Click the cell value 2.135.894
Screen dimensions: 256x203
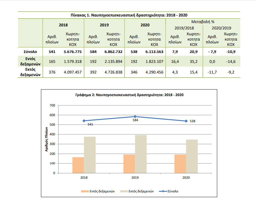tap(113, 61)
